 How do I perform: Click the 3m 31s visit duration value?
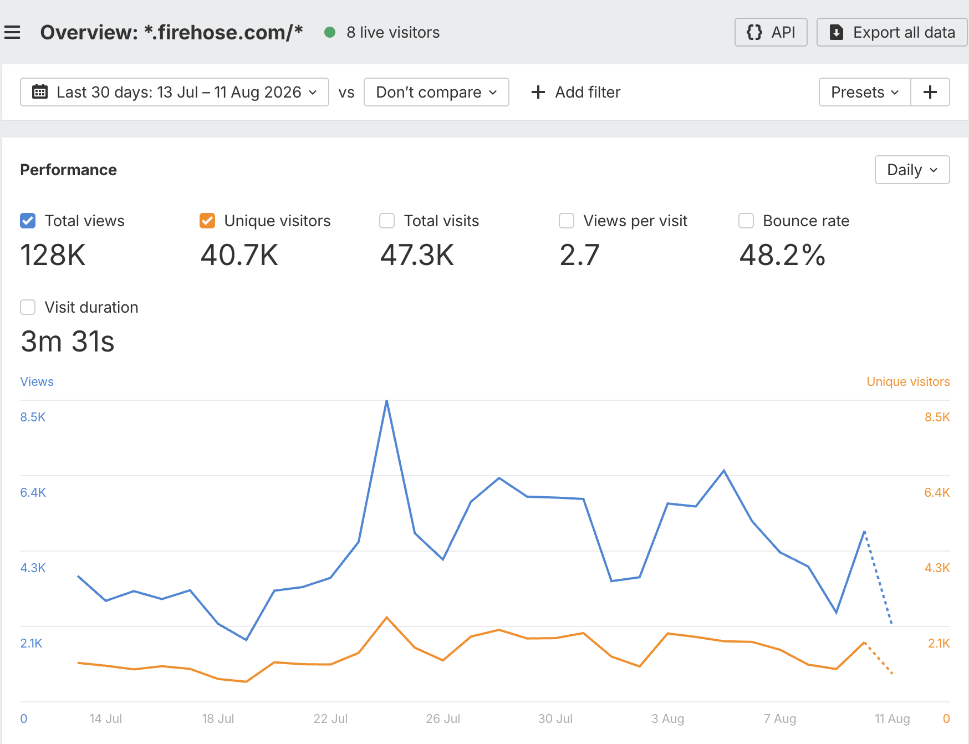click(67, 342)
